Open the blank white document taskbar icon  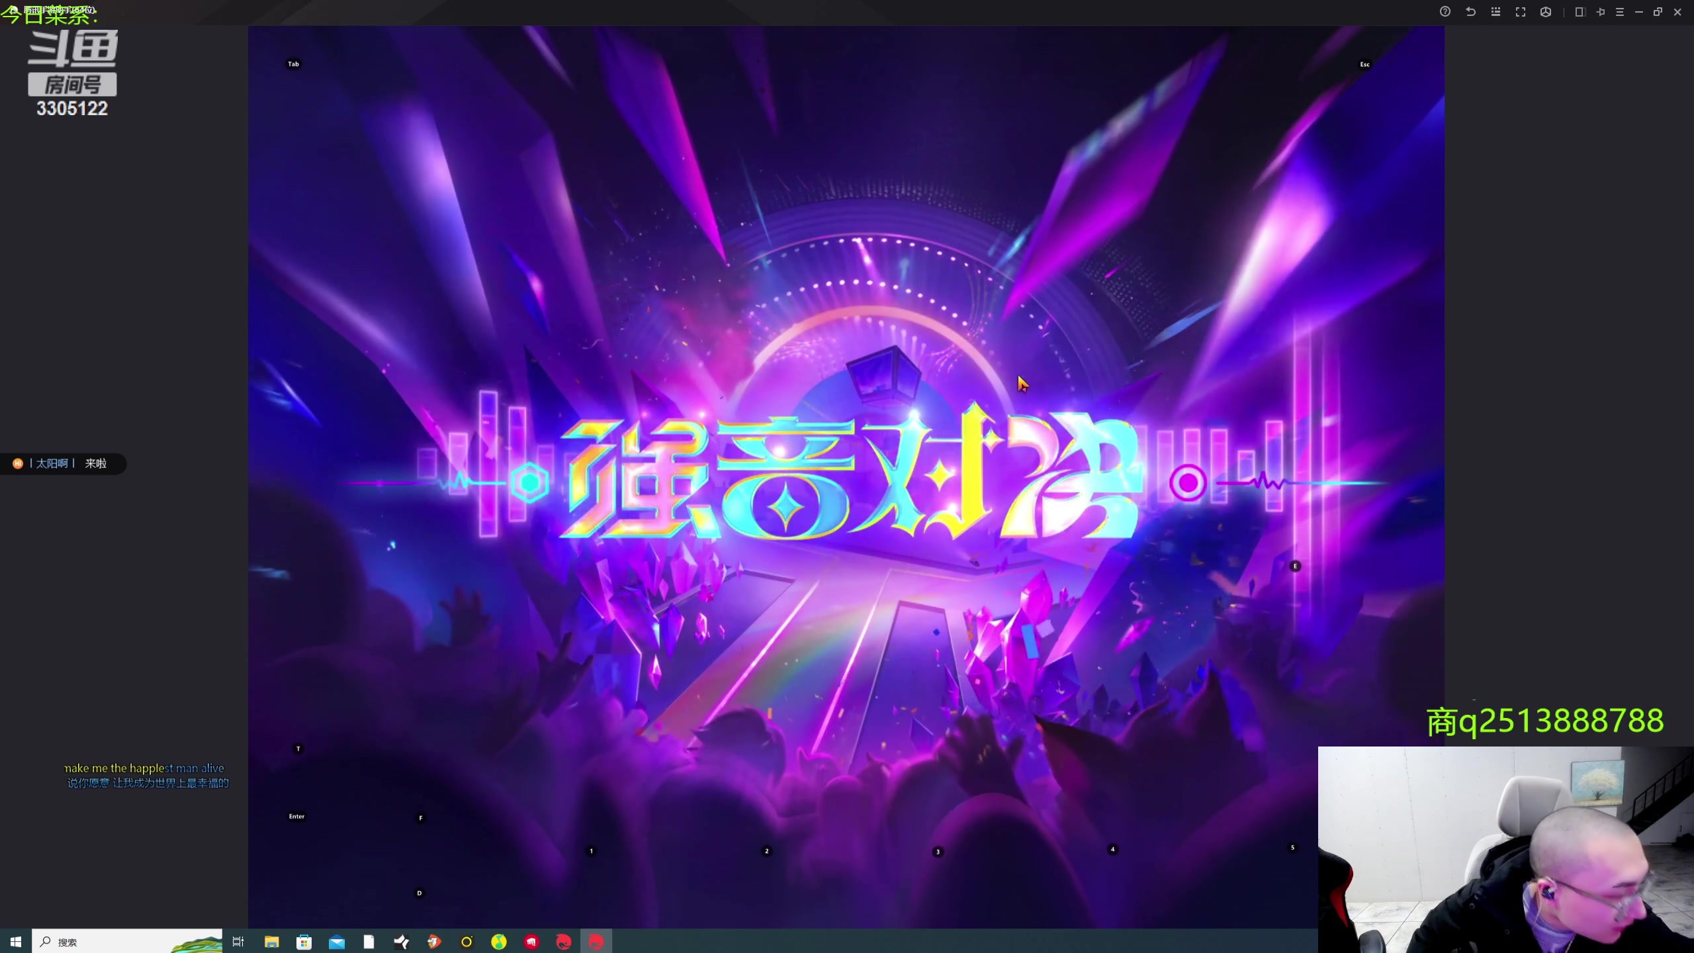(x=369, y=942)
